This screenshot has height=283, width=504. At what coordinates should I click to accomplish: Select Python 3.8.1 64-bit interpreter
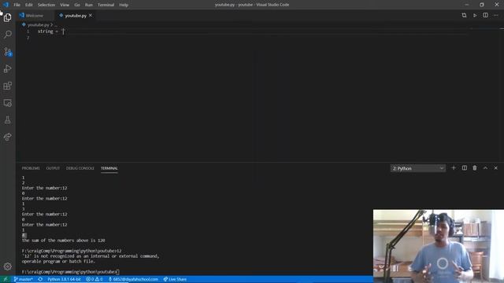[x=64, y=279]
